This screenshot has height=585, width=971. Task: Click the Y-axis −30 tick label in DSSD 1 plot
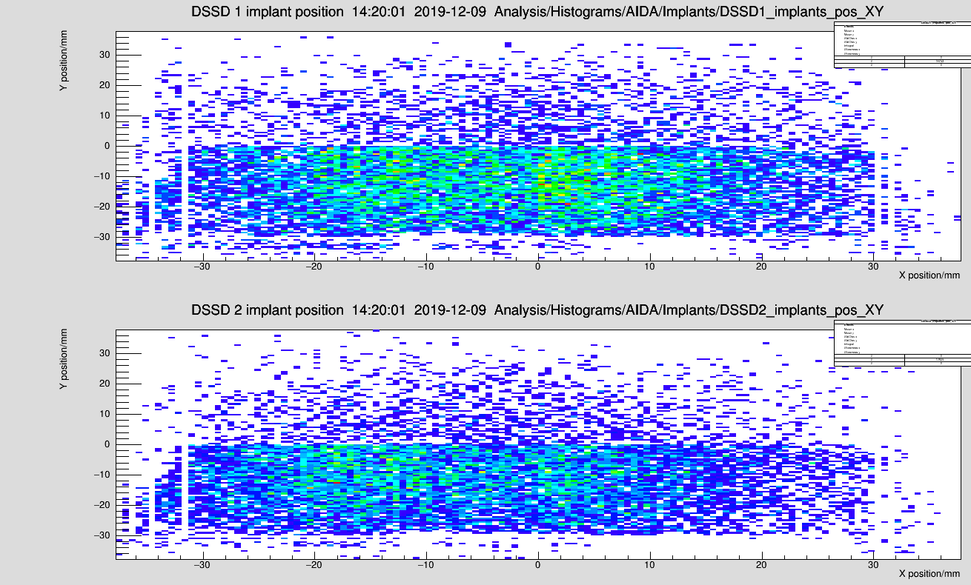point(102,237)
